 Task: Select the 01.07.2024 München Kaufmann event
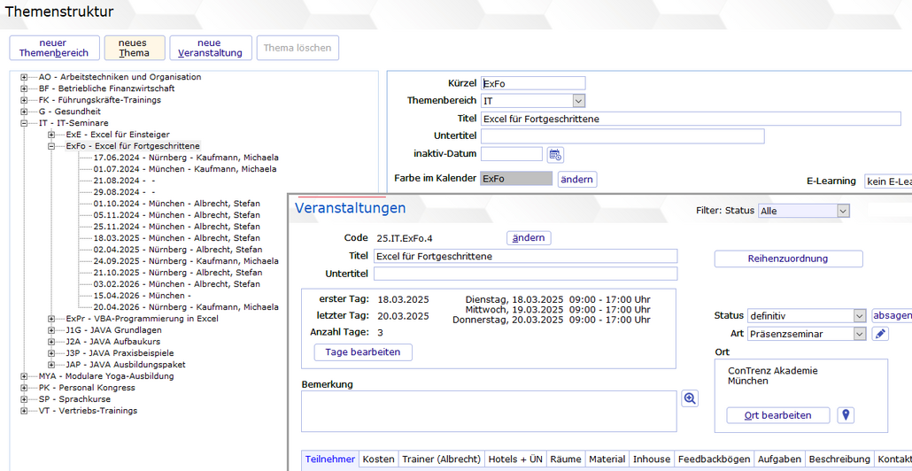tap(184, 169)
